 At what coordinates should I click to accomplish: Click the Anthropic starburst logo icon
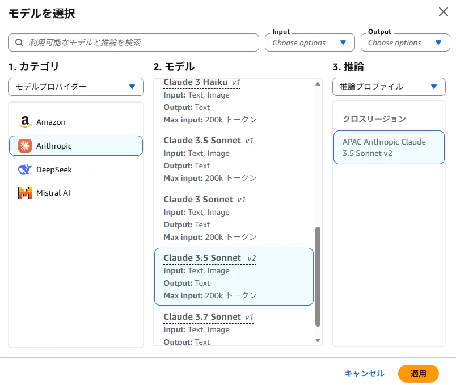click(x=25, y=146)
